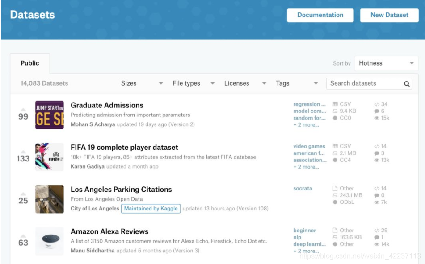Click kernels code icon showing 29
Image resolution: width=425 pixels, height=264 pixels.
point(377,231)
